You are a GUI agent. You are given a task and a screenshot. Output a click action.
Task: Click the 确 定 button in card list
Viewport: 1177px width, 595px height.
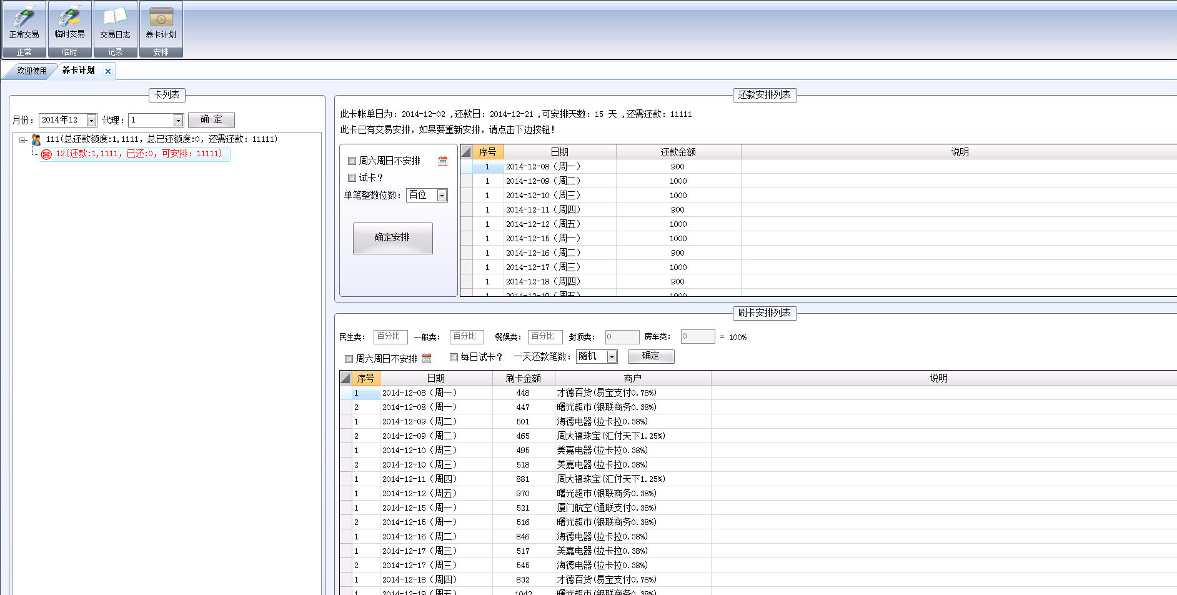211,119
